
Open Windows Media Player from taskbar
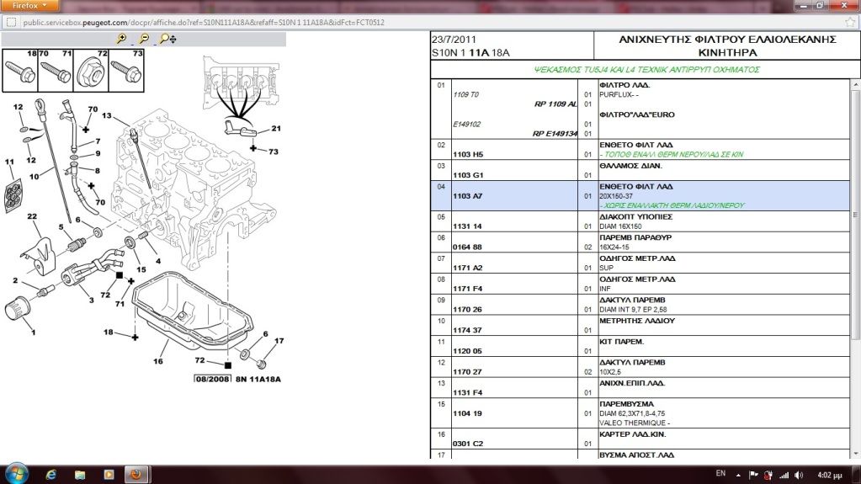click(x=109, y=474)
